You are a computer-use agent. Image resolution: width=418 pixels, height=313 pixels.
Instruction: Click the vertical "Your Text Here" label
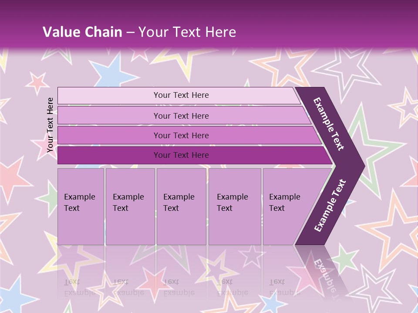coord(50,125)
